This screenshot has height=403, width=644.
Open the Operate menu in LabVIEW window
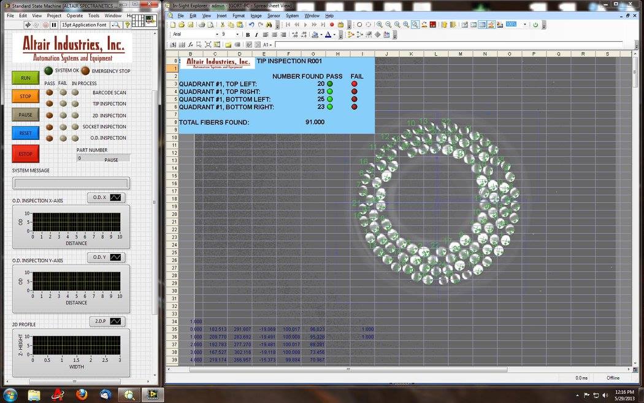[x=75, y=15]
